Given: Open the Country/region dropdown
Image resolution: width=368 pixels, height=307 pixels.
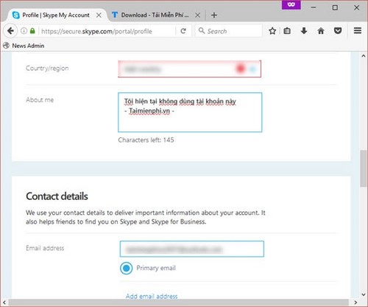Looking at the screenshot, I should pyautogui.click(x=189, y=69).
